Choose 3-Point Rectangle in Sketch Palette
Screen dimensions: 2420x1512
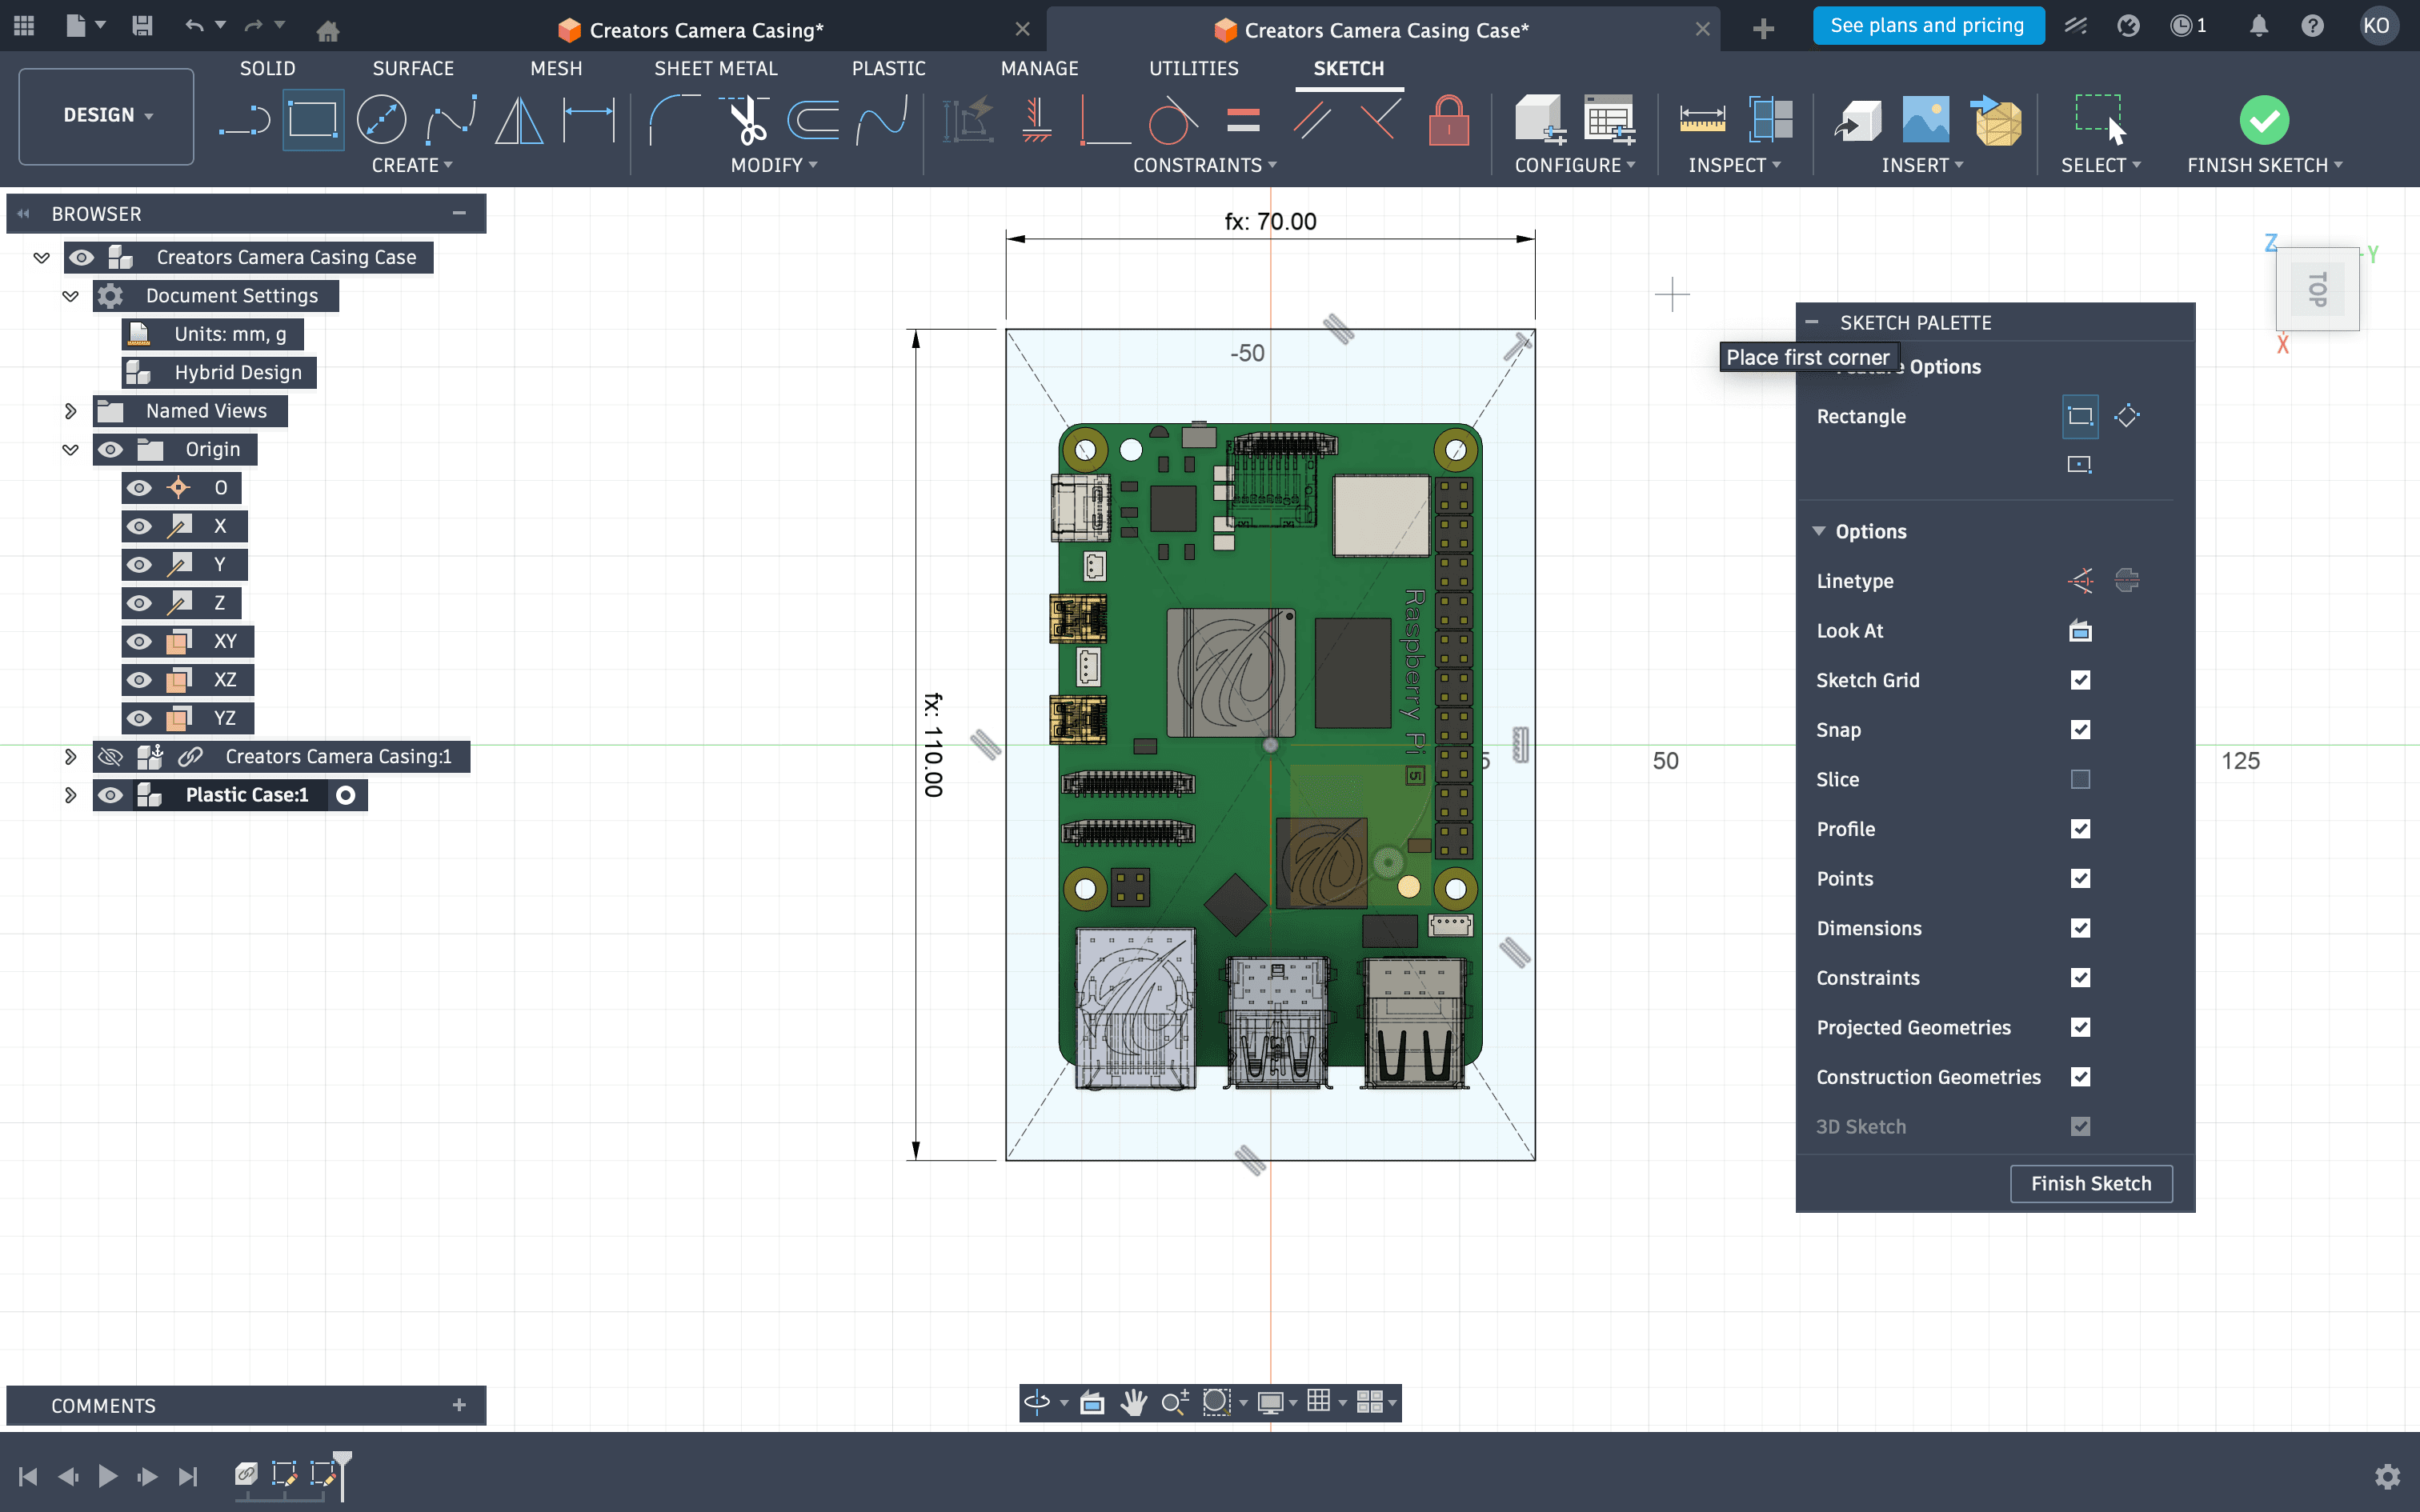pos(2127,416)
